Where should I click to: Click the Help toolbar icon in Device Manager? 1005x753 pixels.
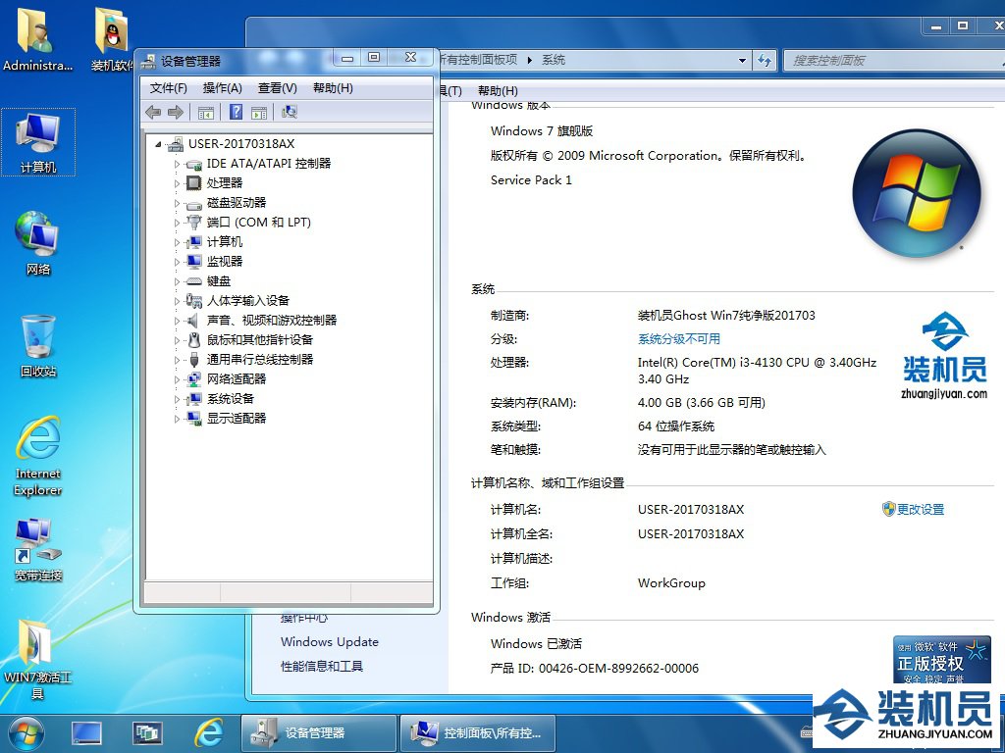[236, 113]
